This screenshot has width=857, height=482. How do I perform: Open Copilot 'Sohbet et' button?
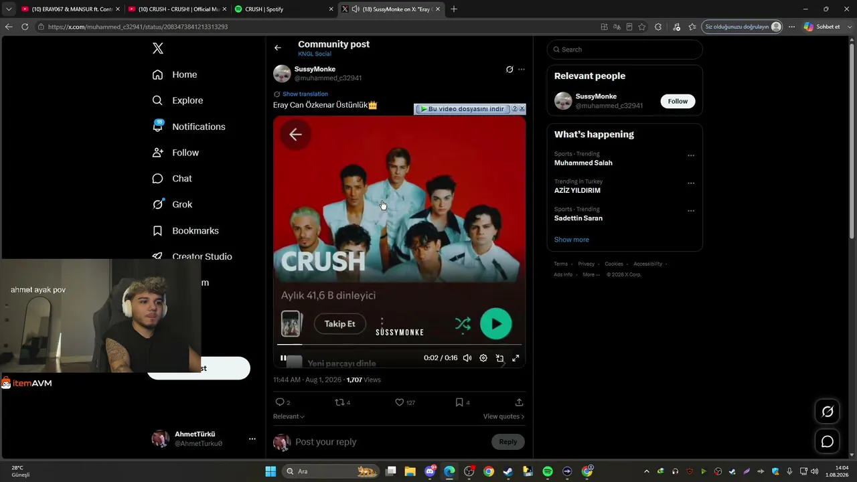pos(822,27)
